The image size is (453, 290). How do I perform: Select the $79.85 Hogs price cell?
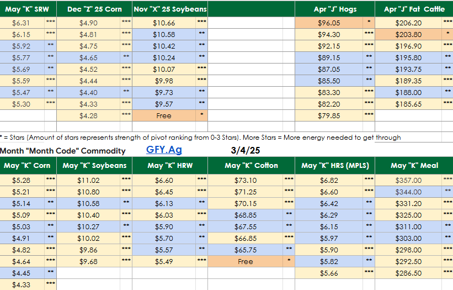329,116
